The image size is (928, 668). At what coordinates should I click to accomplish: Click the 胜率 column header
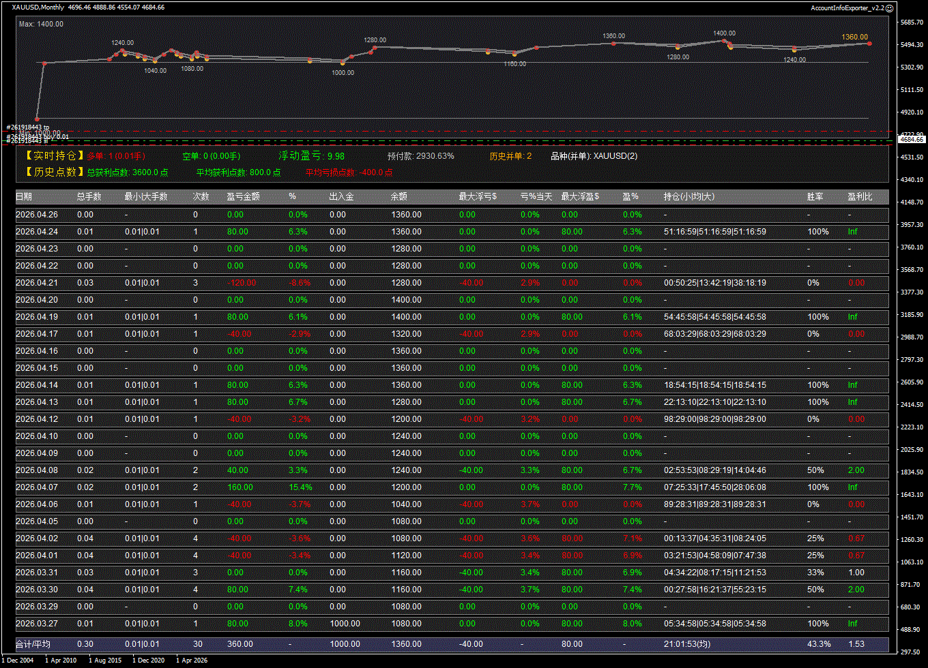(815, 197)
